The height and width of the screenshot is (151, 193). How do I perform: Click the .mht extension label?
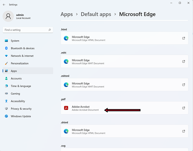pyautogui.click(x=63, y=53)
